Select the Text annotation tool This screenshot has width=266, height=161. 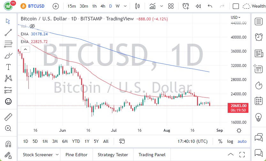click(8, 67)
